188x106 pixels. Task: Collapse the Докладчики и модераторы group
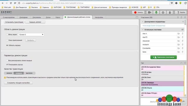click(x=143, y=22)
